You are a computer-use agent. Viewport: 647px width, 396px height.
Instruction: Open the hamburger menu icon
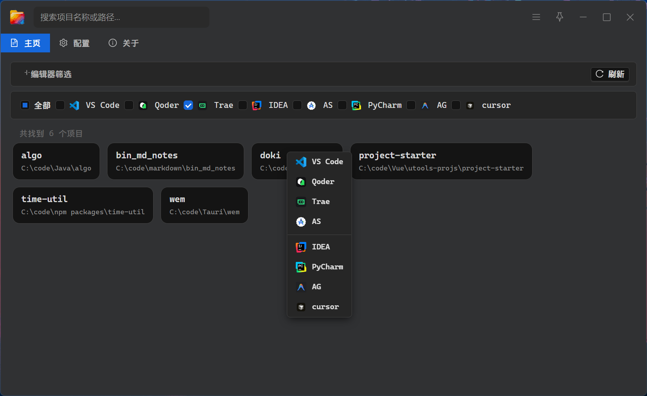point(536,17)
